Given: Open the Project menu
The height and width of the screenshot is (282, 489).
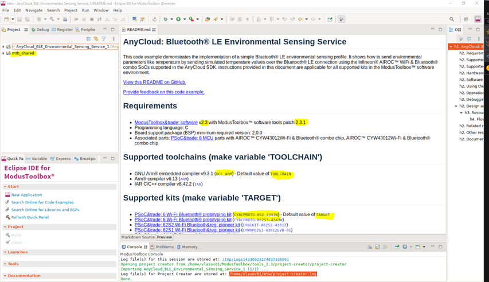Looking at the screenshot, I should 71,10.
